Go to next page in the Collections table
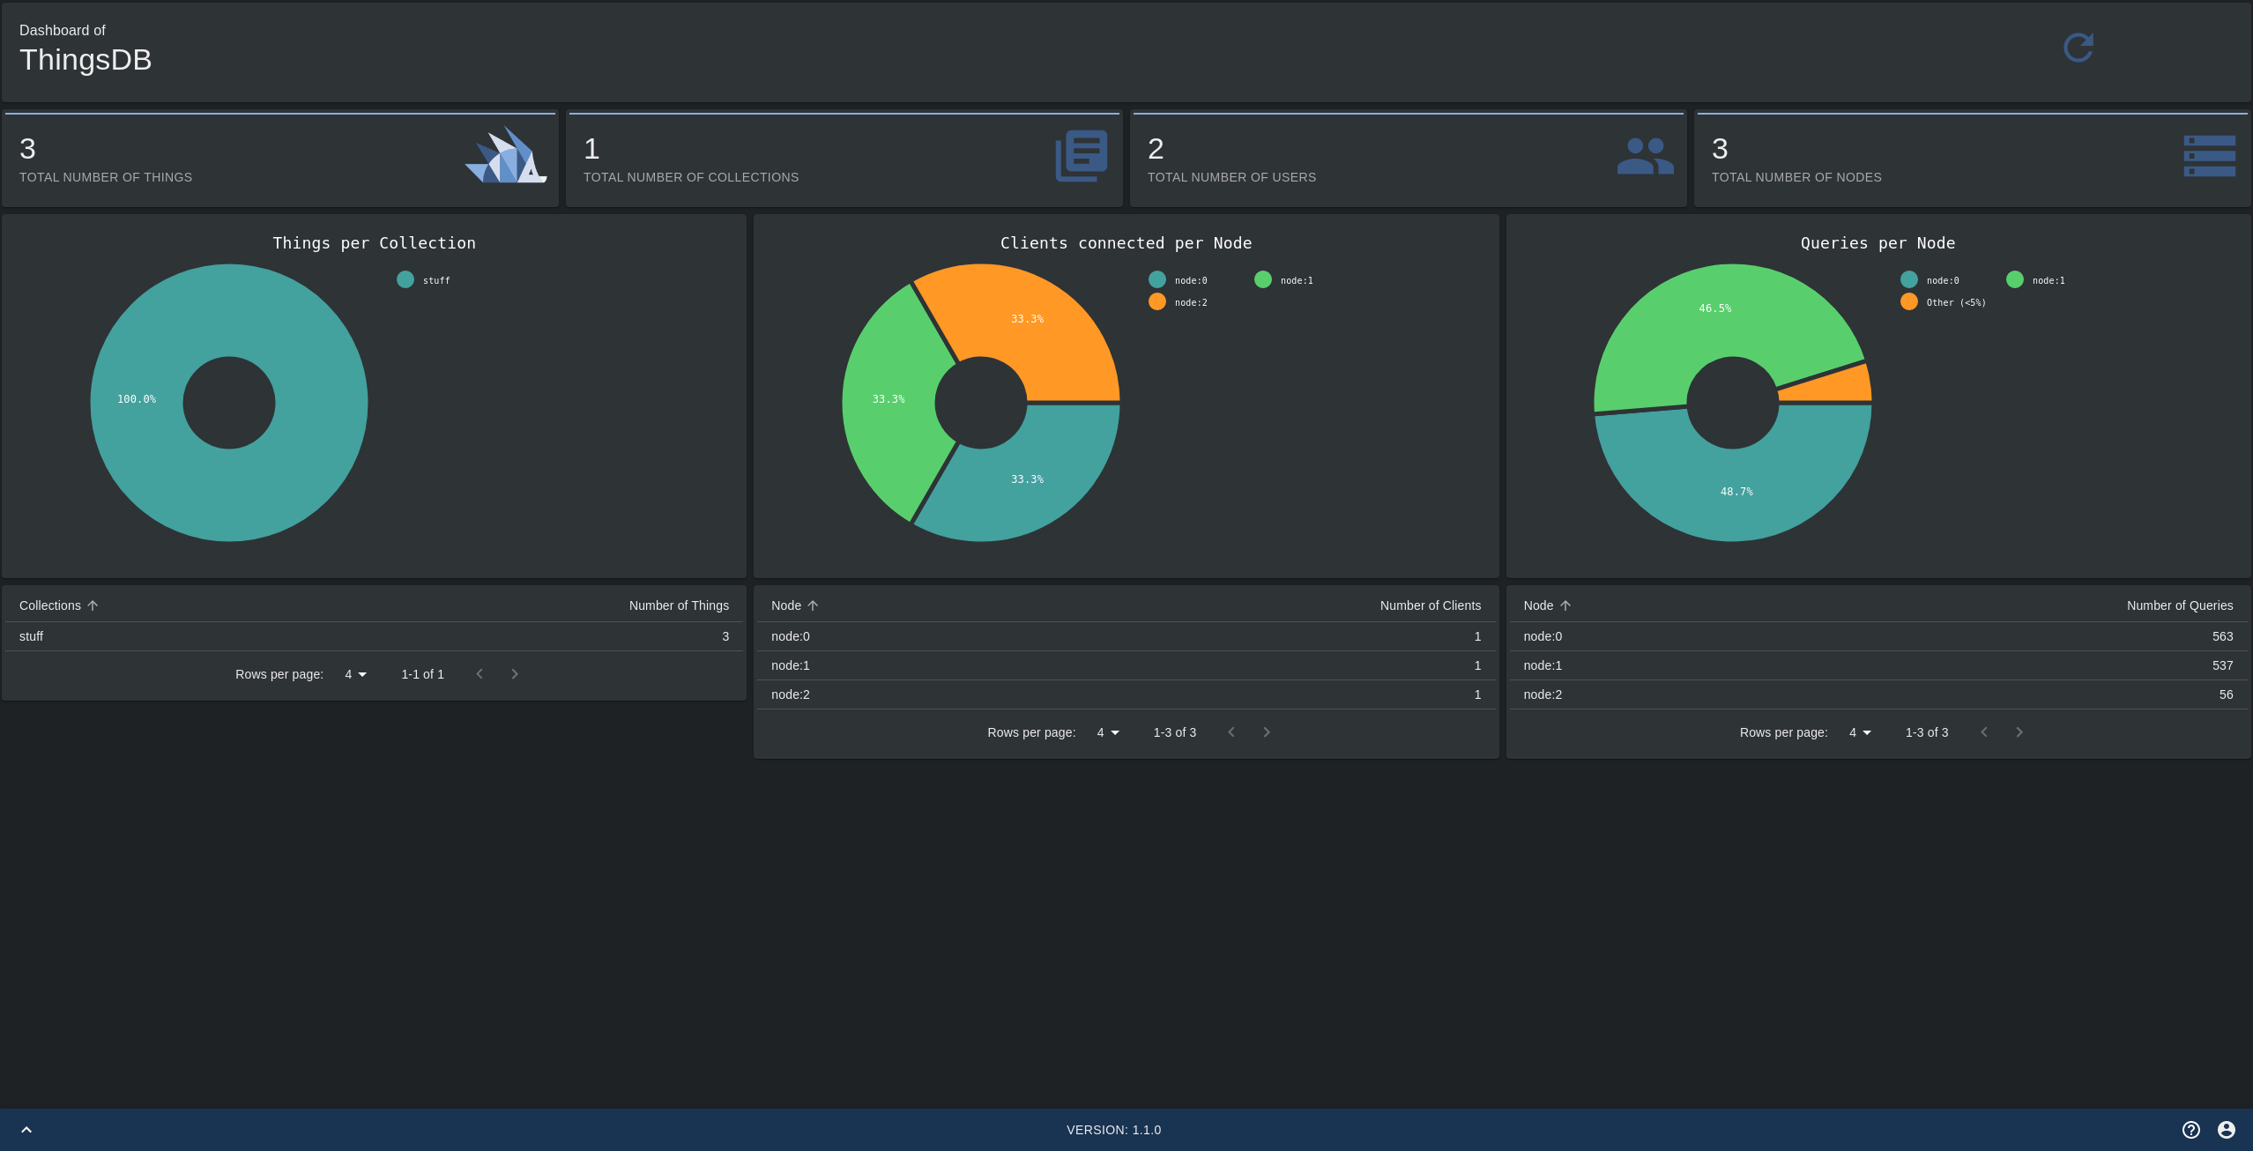This screenshot has width=2253, height=1151. pos(515,674)
